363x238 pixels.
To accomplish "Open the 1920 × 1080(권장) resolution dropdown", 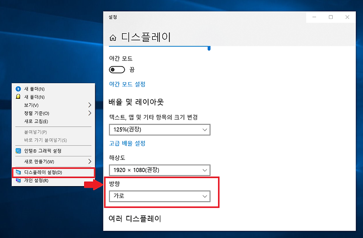I will tap(159, 170).
